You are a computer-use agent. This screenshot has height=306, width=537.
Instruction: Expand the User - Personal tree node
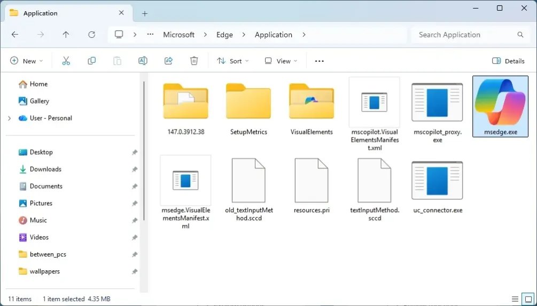pyautogui.click(x=9, y=118)
